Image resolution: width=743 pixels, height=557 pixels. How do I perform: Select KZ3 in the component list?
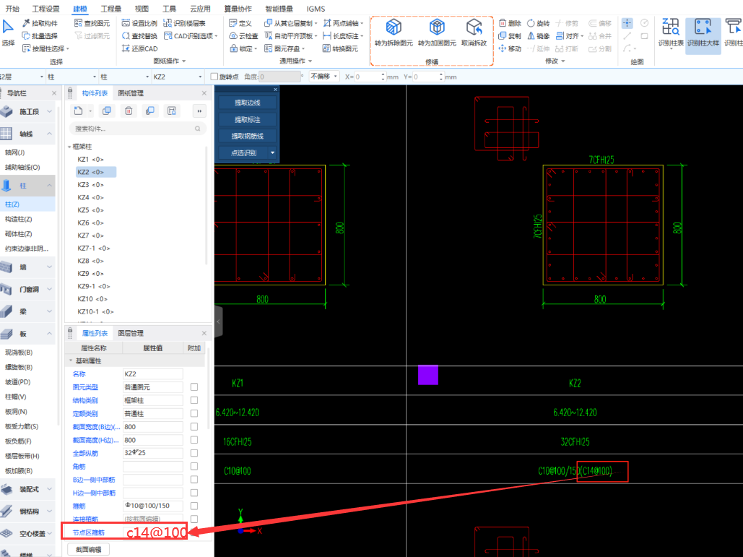click(90, 184)
